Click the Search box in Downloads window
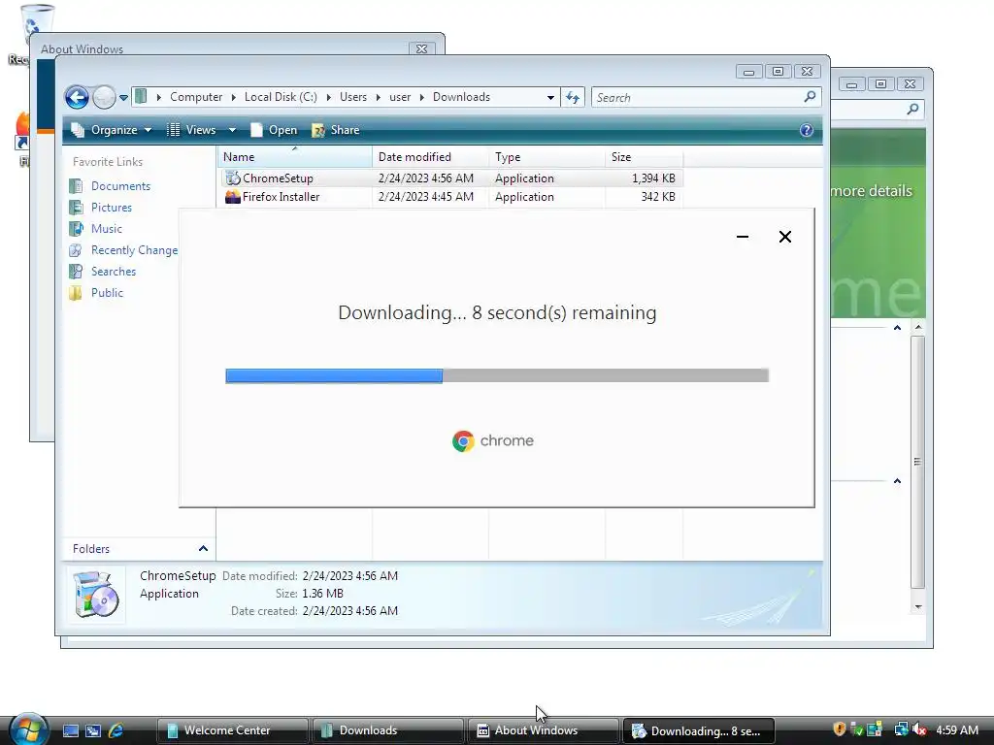The image size is (994, 745). pos(707,98)
